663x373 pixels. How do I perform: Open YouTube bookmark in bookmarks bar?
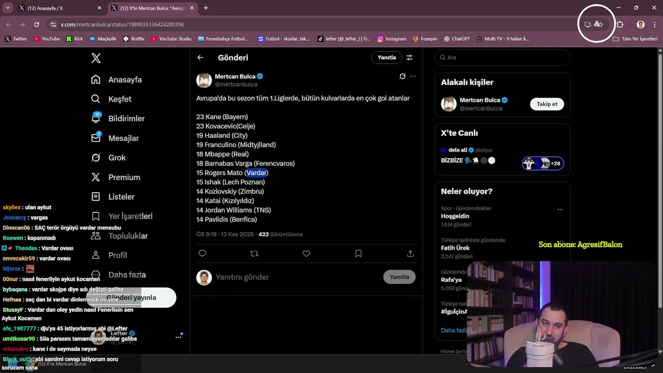click(x=47, y=39)
